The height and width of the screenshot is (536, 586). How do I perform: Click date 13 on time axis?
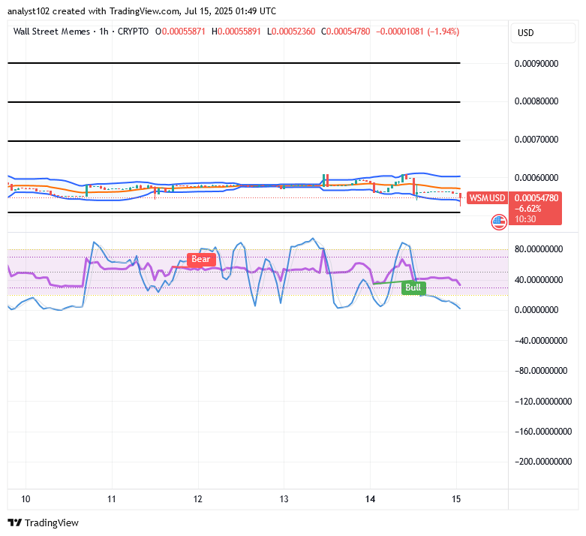tap(284, 499)
